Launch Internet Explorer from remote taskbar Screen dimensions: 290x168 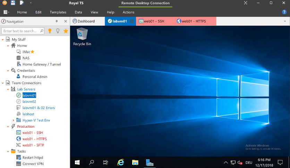coord(121,162)
